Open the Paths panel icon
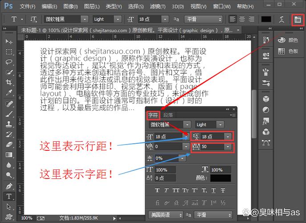This screenshot has width=306, height=223. click(x=266, y=143)
